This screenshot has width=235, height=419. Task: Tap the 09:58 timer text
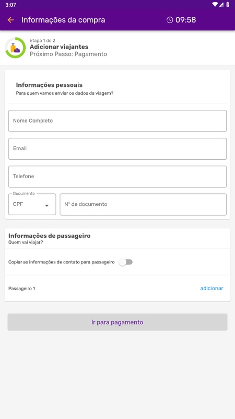tap(186, 20)
